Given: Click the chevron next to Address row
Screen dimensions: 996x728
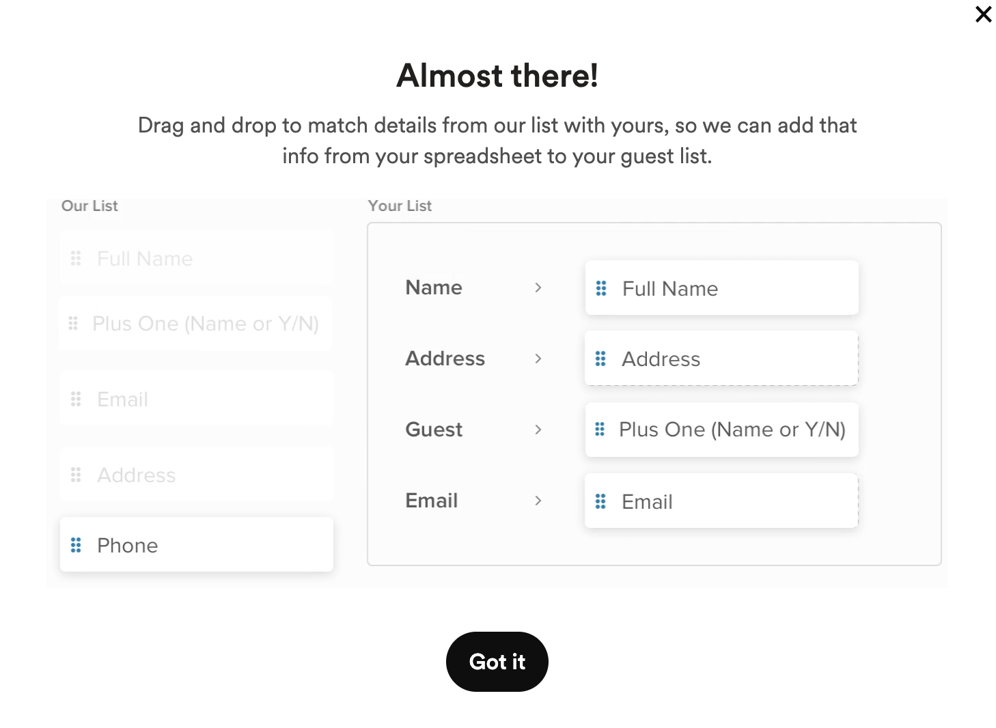Looking at the screenshot, I should (x=538, y=359).
